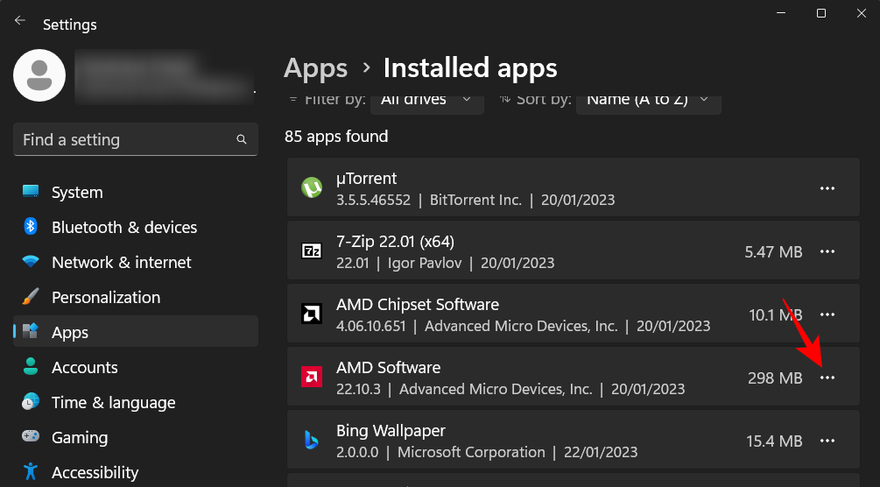Go to Personalization settings
Screen dimensions: 880x487
click(x=105, y=298)
